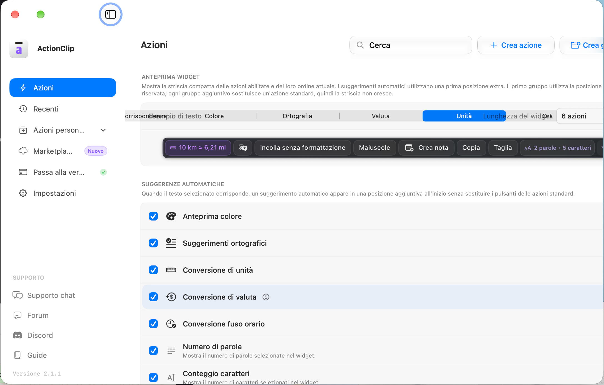Uncheck Anteprima colore checkbox
Screen dimensions: 604x385
coord(153,216)
